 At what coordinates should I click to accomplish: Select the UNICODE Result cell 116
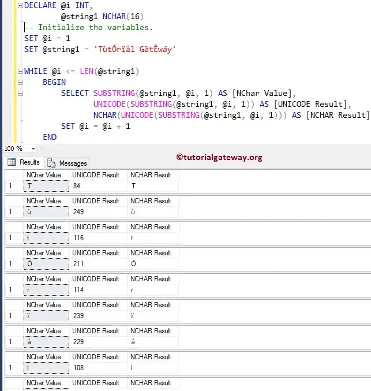[98, 238]
